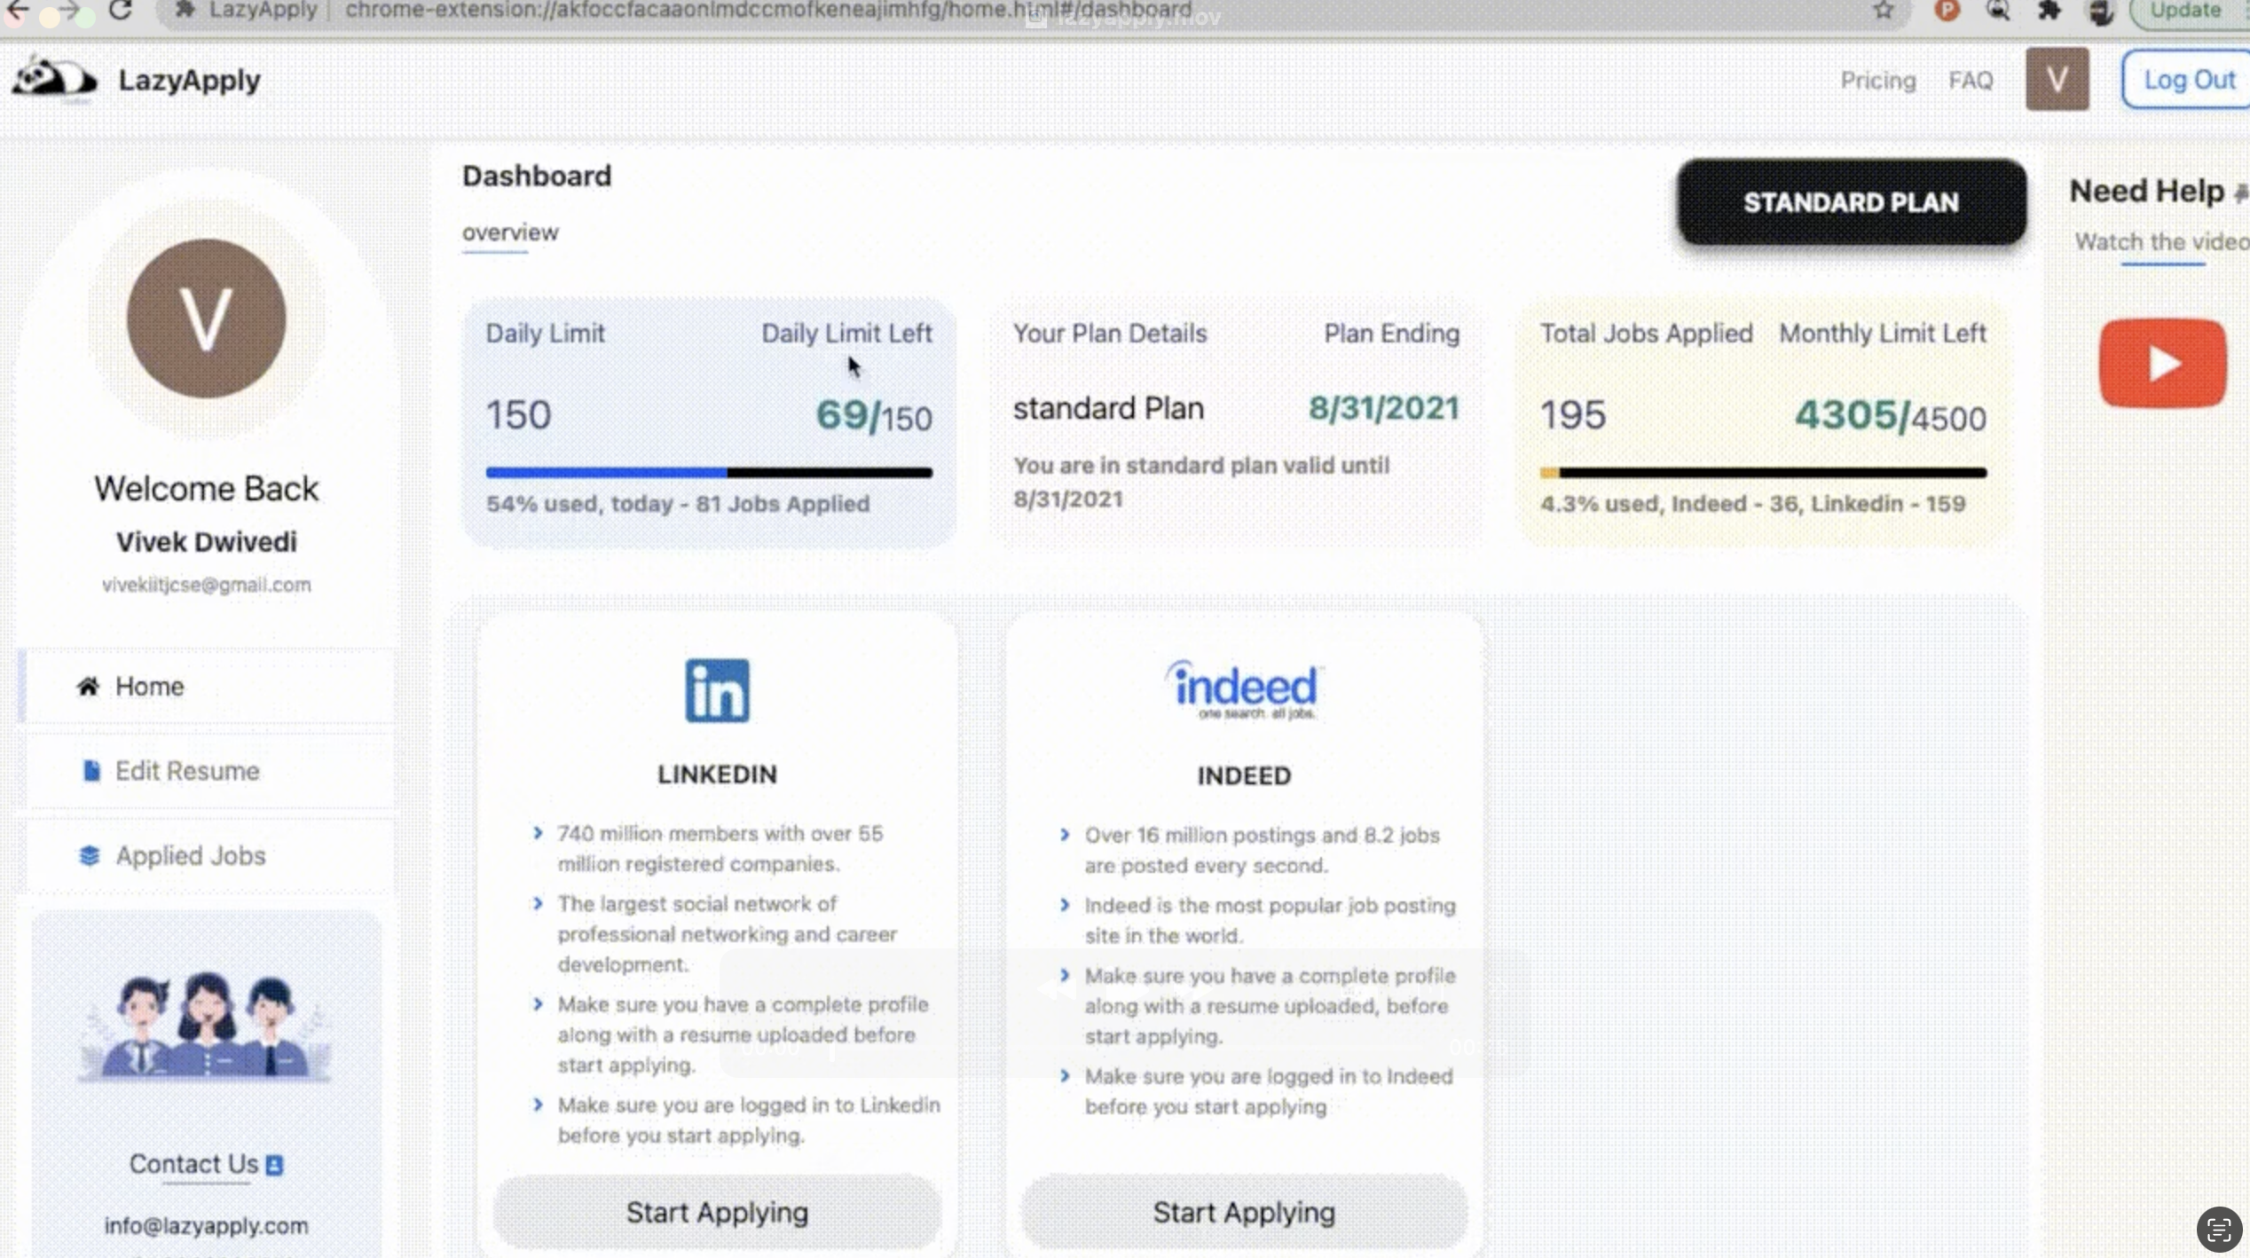The width and height of the screenshot is (2250, 1258).
Task: Click the Monthly Limit Left label
Action: 1883,334
